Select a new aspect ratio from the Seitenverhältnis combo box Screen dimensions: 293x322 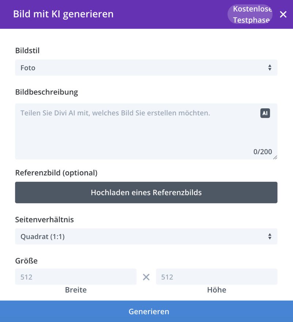(146, 236)
